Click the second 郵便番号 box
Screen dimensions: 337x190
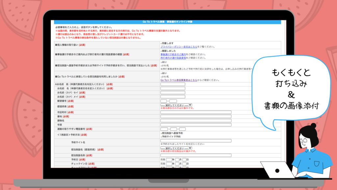tap(173, 101)
